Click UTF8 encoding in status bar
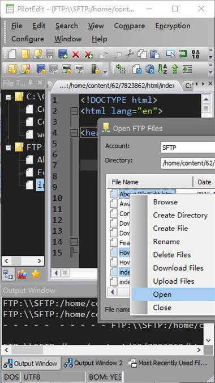215x383 pixels. pos(54,377)
